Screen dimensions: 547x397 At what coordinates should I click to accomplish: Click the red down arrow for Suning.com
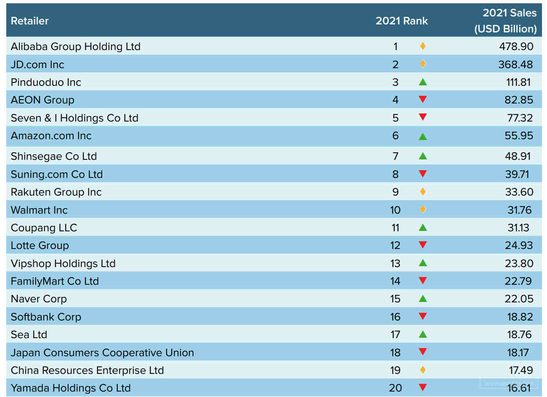pyautogui.click(x=423, y=174)
